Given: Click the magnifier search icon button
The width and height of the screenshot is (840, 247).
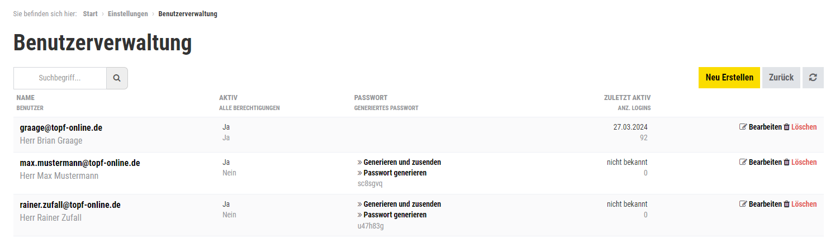Looking at the screenshot, I should (117, 78).
